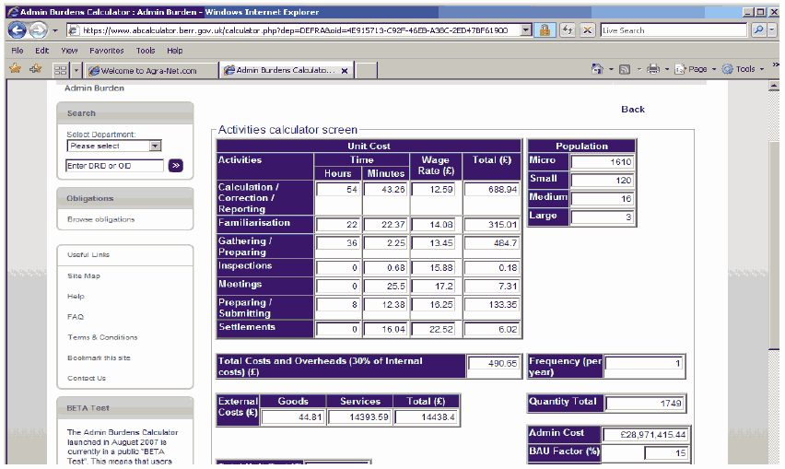Viewport: 785px width, 469px height.
Task: Click Total Costs and Overheads field 490.65
Action: click(493, 363)
